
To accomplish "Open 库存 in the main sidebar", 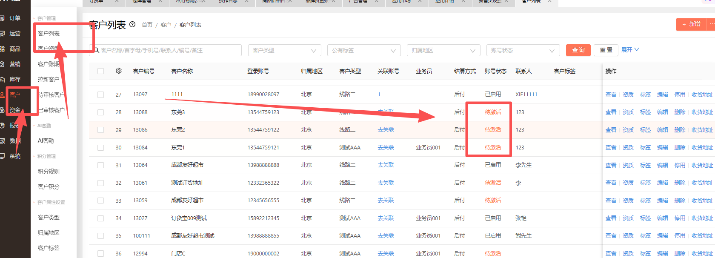I will point(15,79).
